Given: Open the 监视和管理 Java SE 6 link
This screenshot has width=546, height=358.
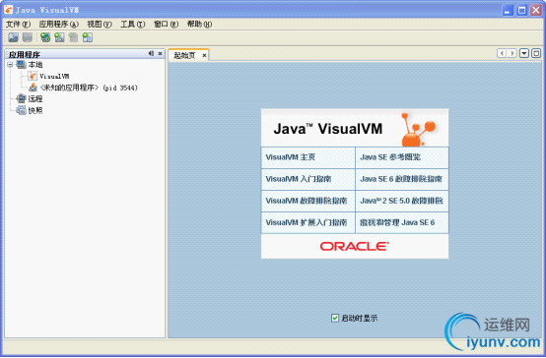Looking at the screenshot, I should 397,223.
